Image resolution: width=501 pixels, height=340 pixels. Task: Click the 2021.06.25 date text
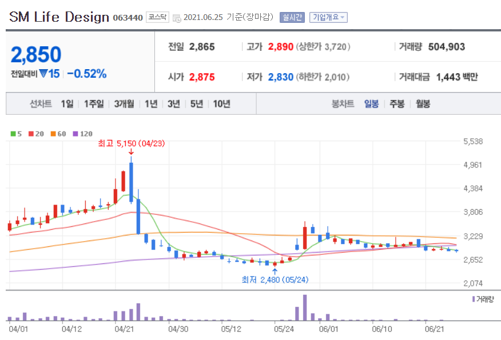click(203, 17)
